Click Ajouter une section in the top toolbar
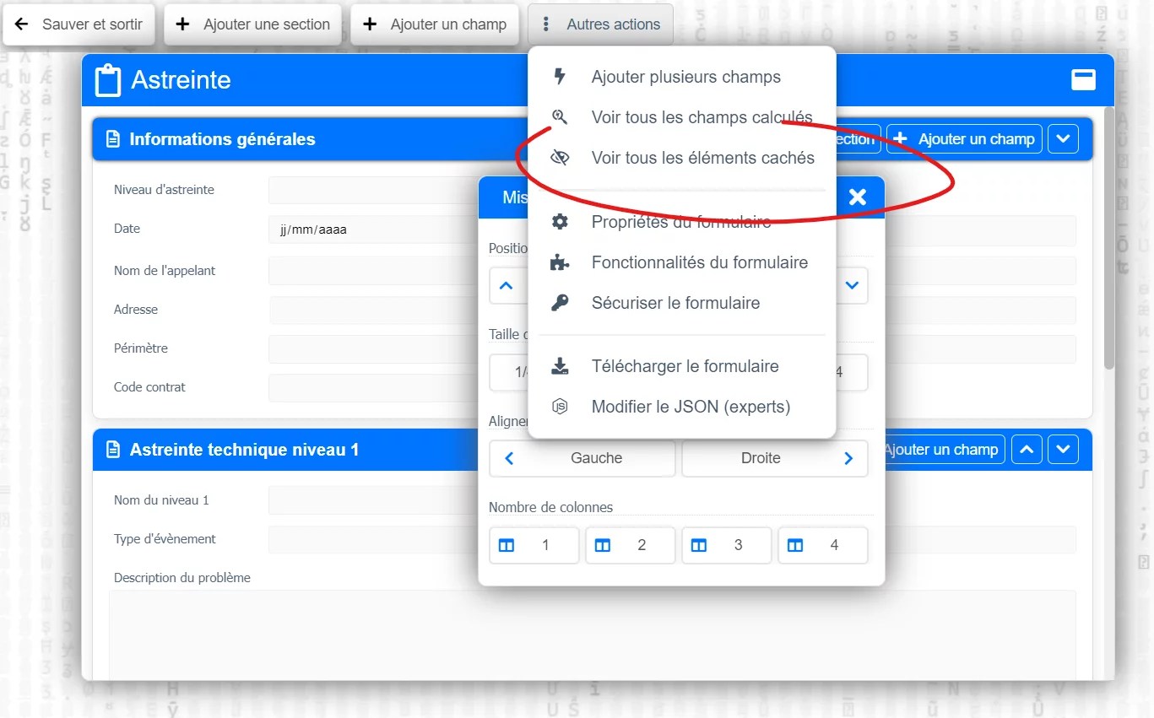The image size is (1154, 718). 252,24
